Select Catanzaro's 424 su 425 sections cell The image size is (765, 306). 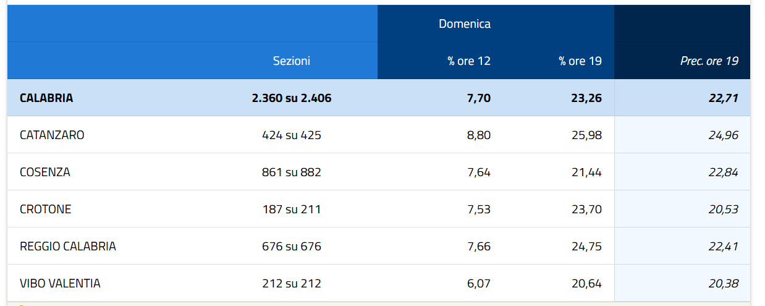[x=292, y=135]
